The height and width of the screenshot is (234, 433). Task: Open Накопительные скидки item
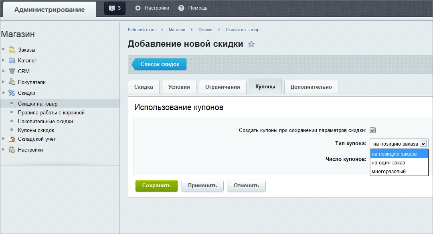tap(45, 121)
